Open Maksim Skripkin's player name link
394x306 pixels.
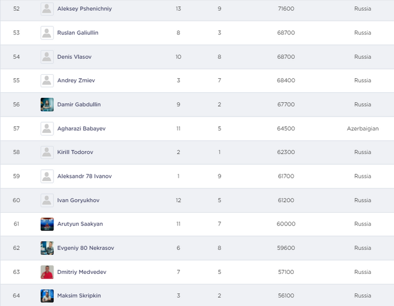coord(79,296)
